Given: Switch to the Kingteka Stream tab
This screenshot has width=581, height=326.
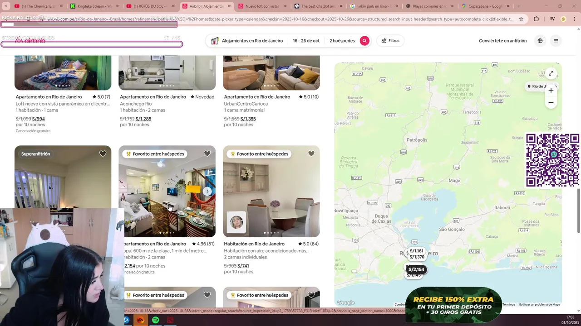Looking at the screenshot, I should coord(94,6).
